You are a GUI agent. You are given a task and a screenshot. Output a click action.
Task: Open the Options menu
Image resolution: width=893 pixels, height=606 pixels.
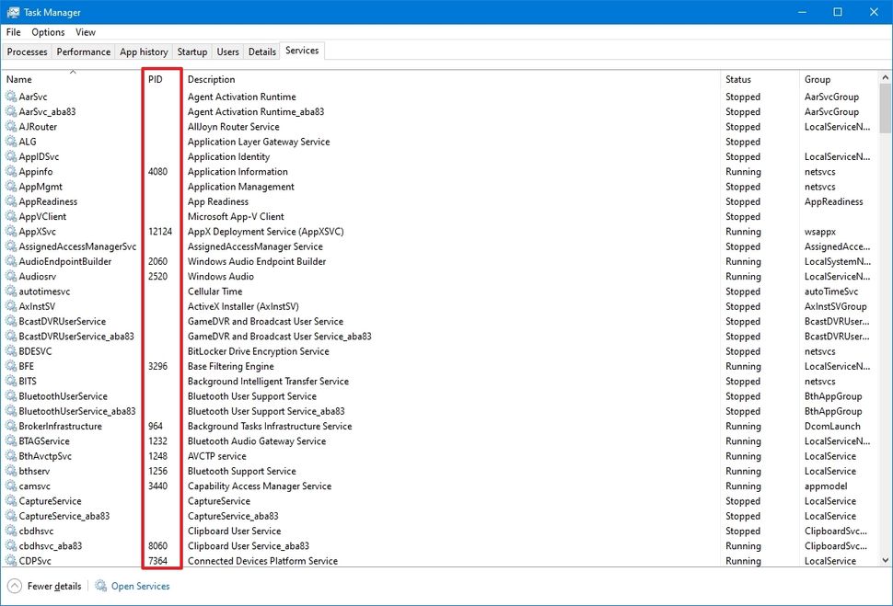click(47, 32)
